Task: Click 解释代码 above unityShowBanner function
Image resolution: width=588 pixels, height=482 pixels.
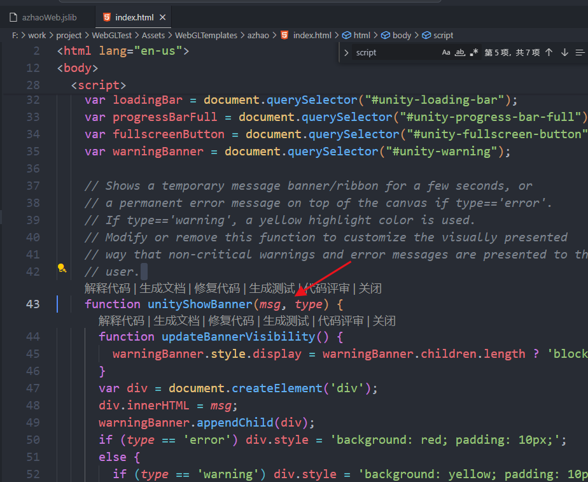Action: tap(108, 288)
